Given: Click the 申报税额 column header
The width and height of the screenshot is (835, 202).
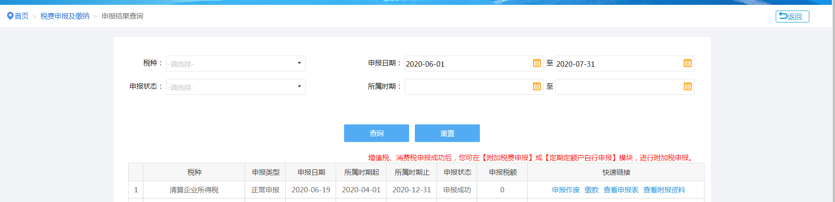Looking at the screenshot, I should point(502,172).
